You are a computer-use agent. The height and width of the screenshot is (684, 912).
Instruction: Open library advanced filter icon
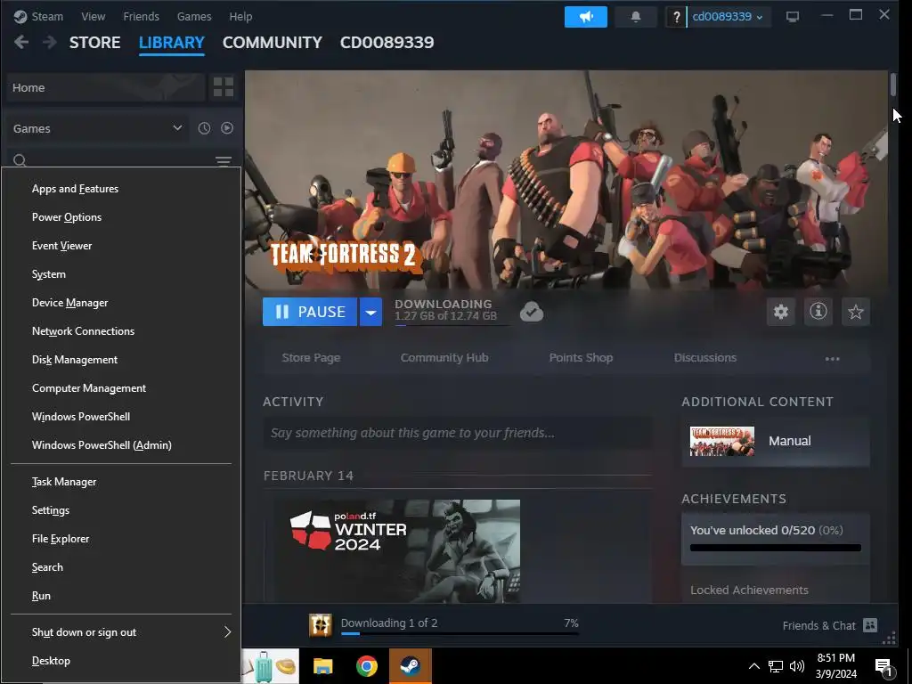pos(224,160)
